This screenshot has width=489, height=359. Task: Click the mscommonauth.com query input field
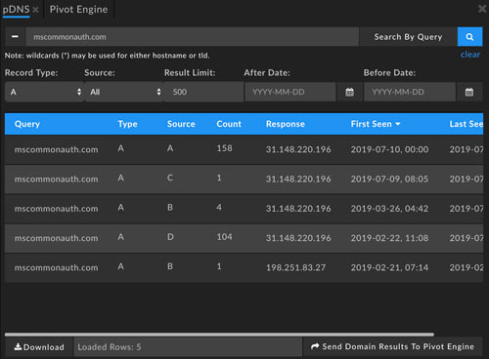(193, 37)
